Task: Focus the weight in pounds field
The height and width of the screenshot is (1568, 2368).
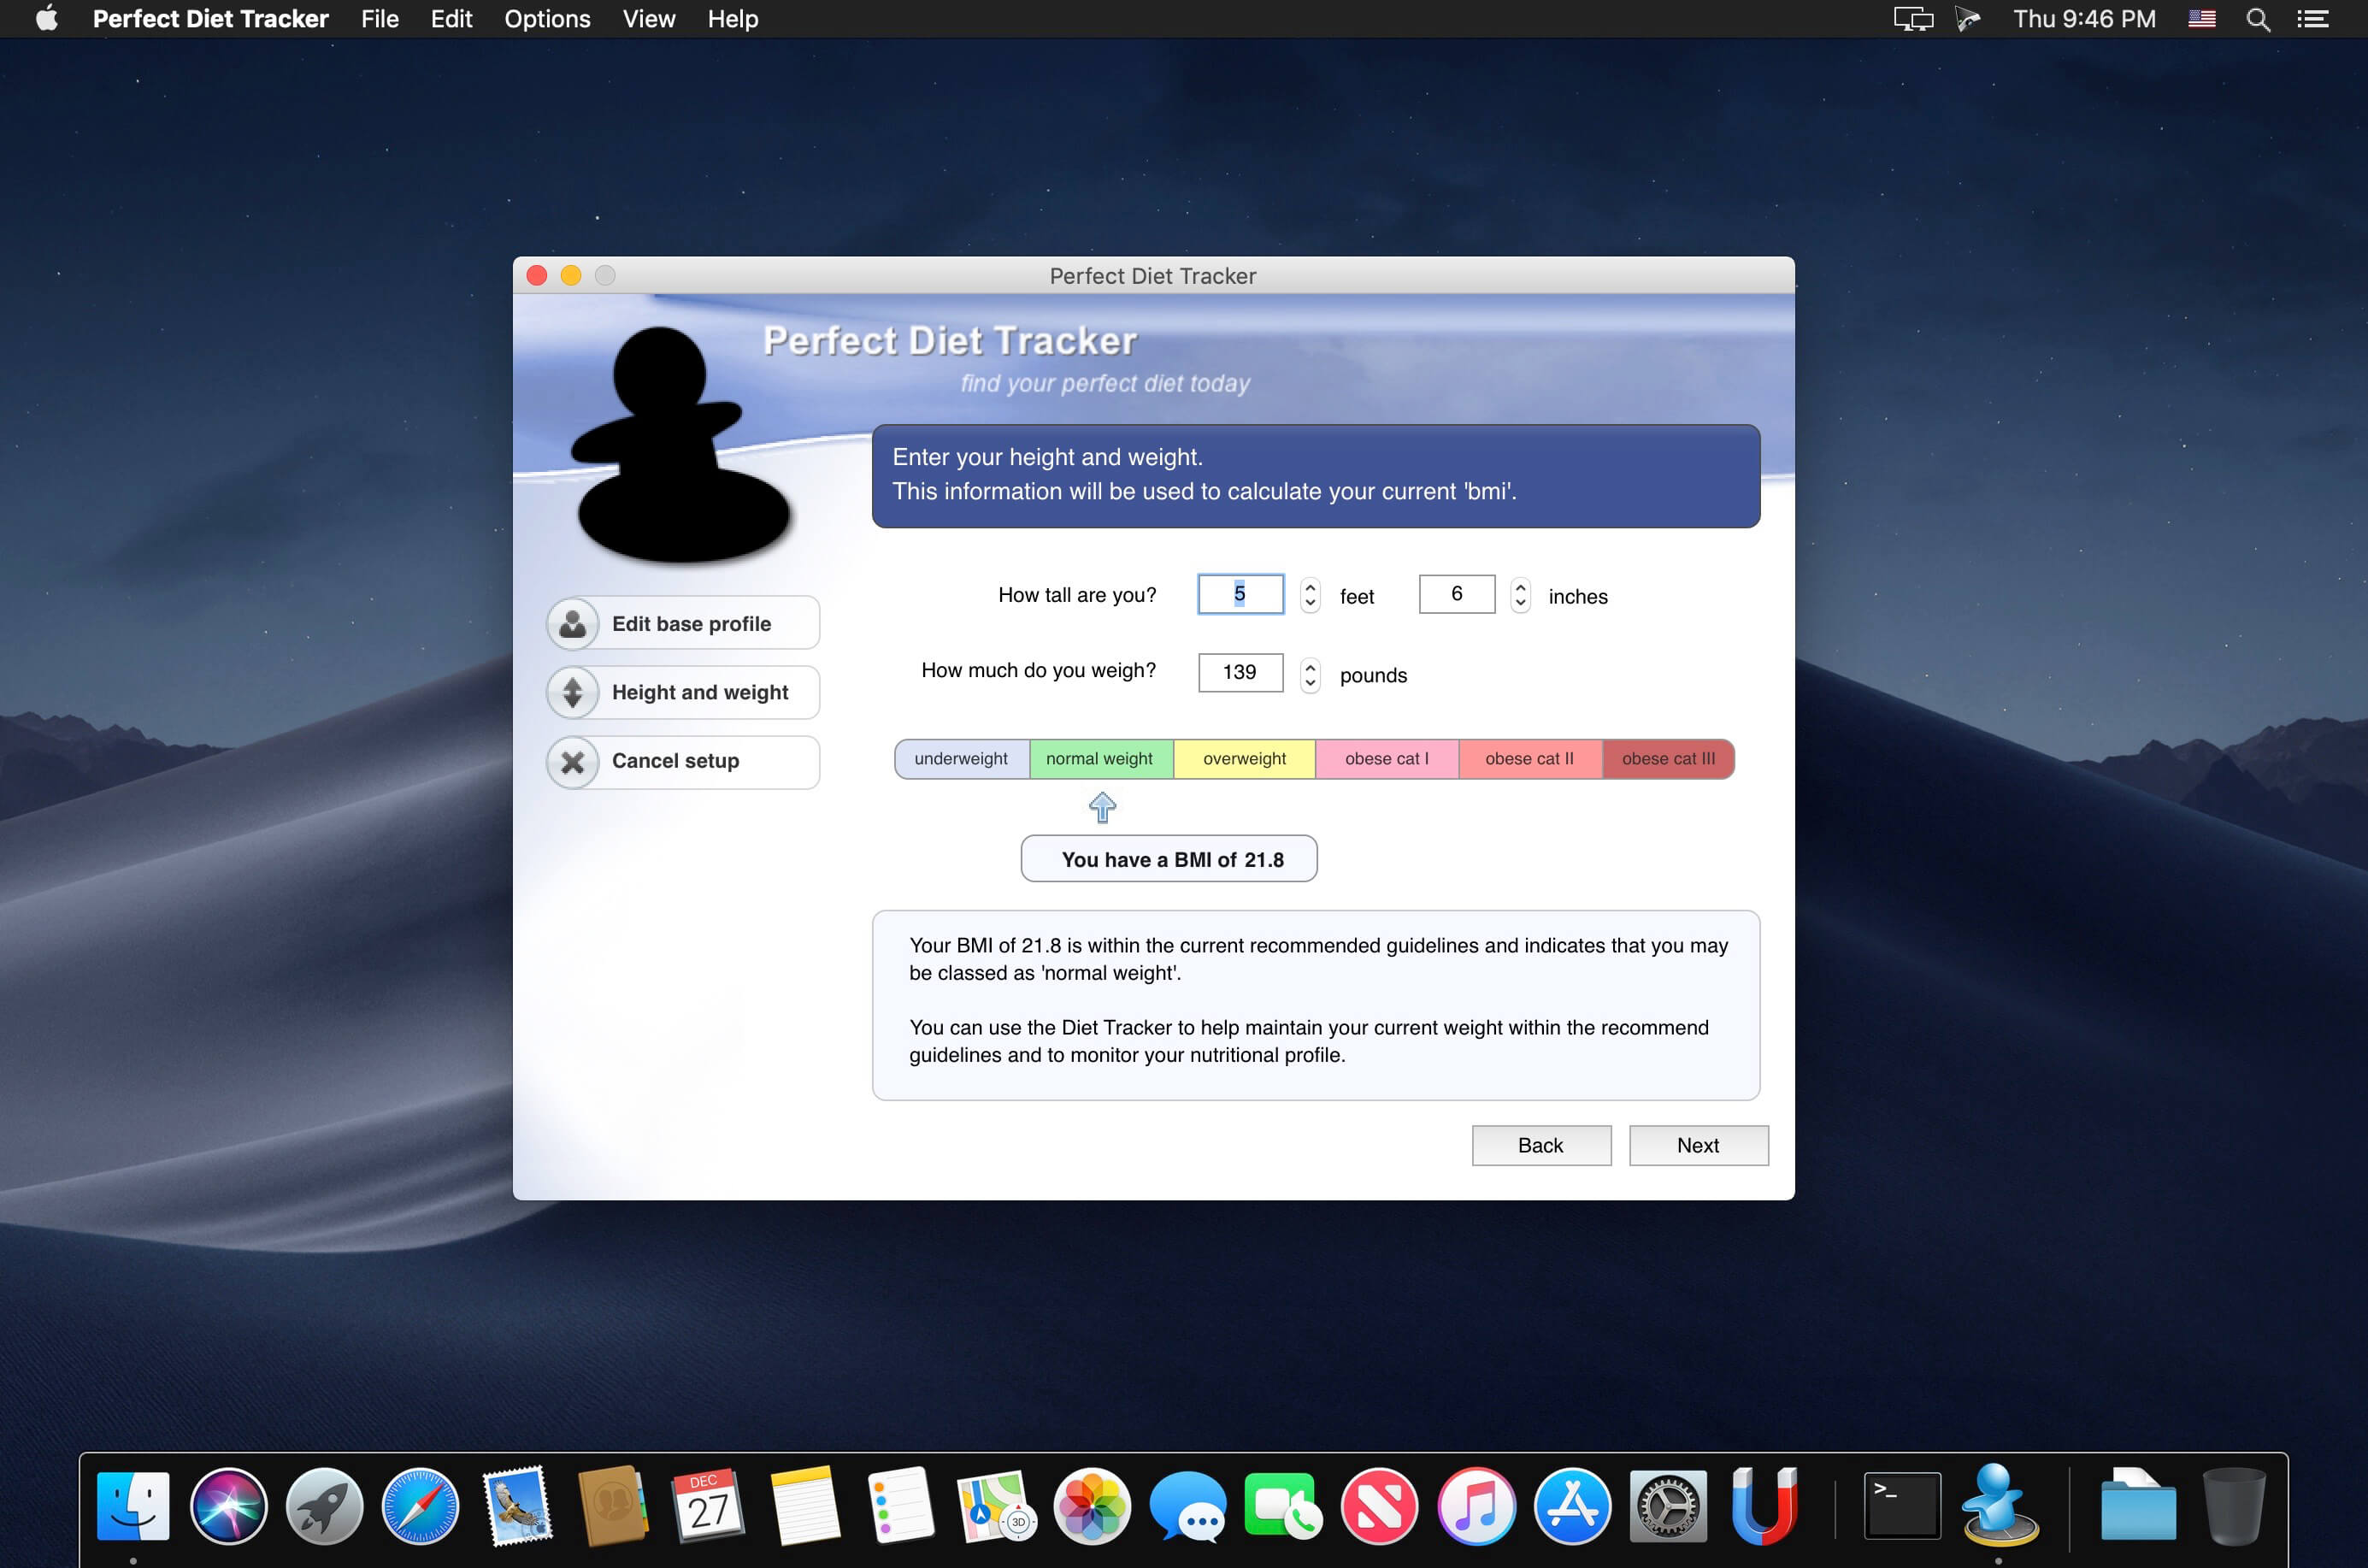Action: [1240, 672]
